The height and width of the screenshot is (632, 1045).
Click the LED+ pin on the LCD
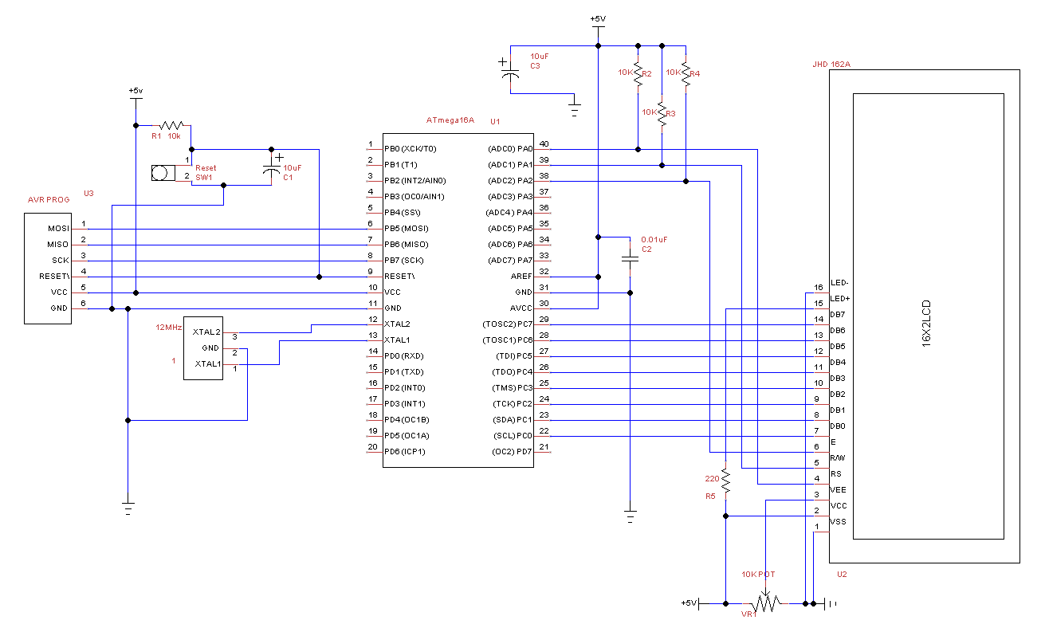click(840, 299)
